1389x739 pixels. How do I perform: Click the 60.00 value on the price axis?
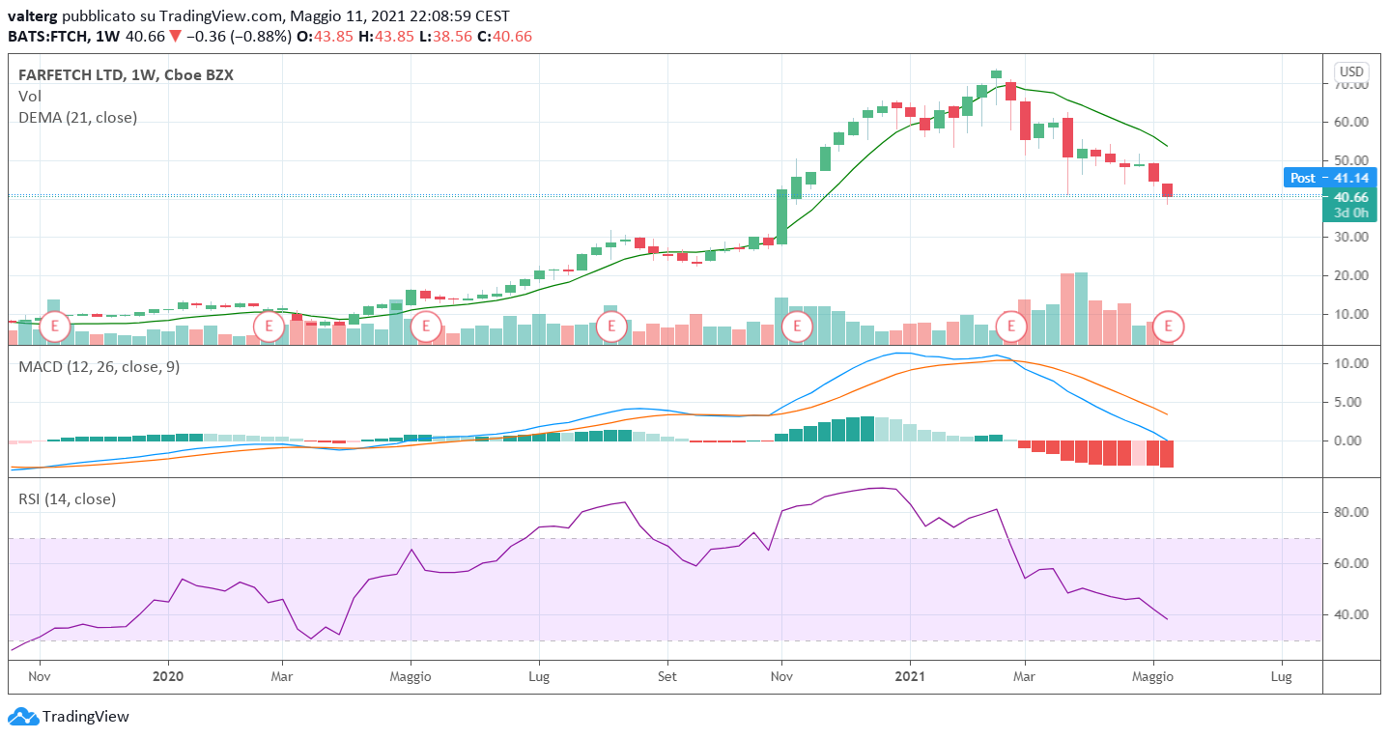1349,123
